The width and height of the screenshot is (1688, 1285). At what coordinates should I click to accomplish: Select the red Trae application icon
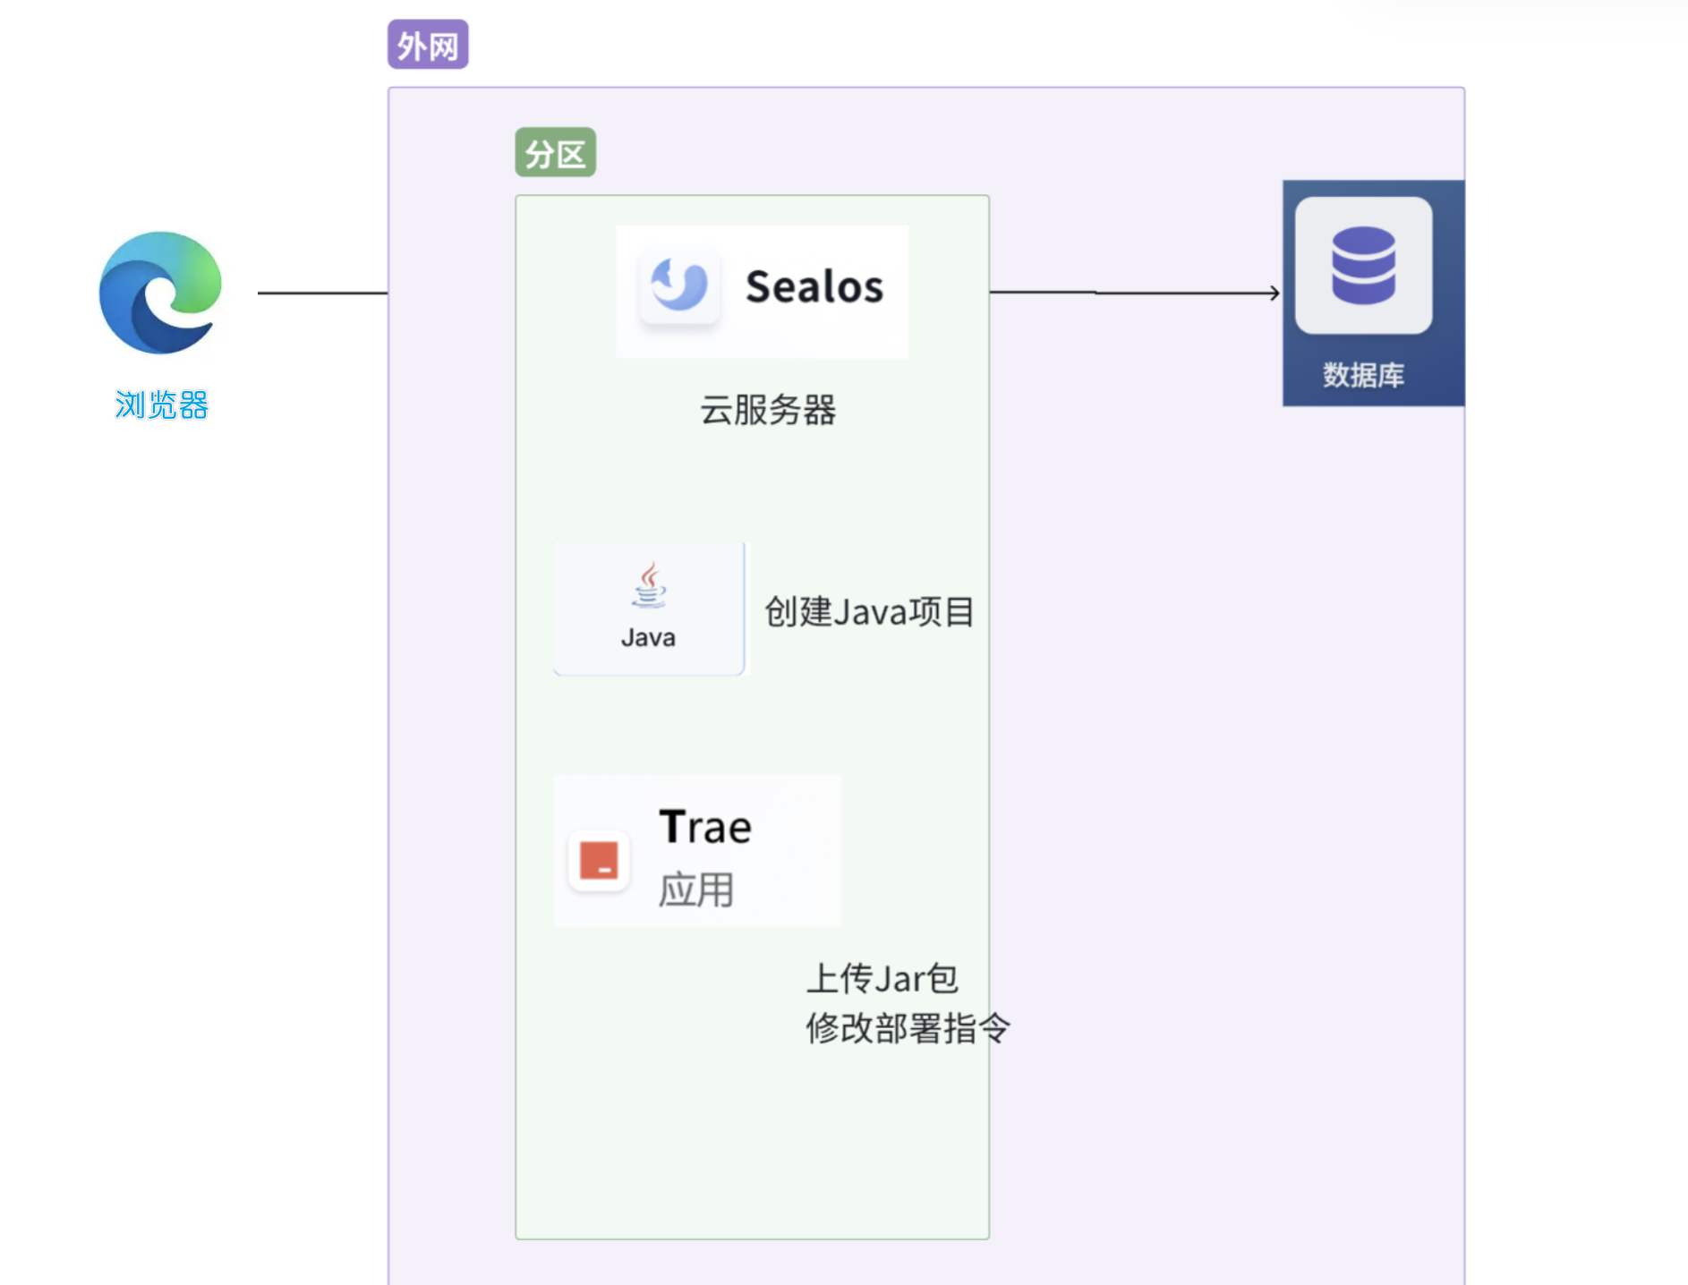coord(599,860)
